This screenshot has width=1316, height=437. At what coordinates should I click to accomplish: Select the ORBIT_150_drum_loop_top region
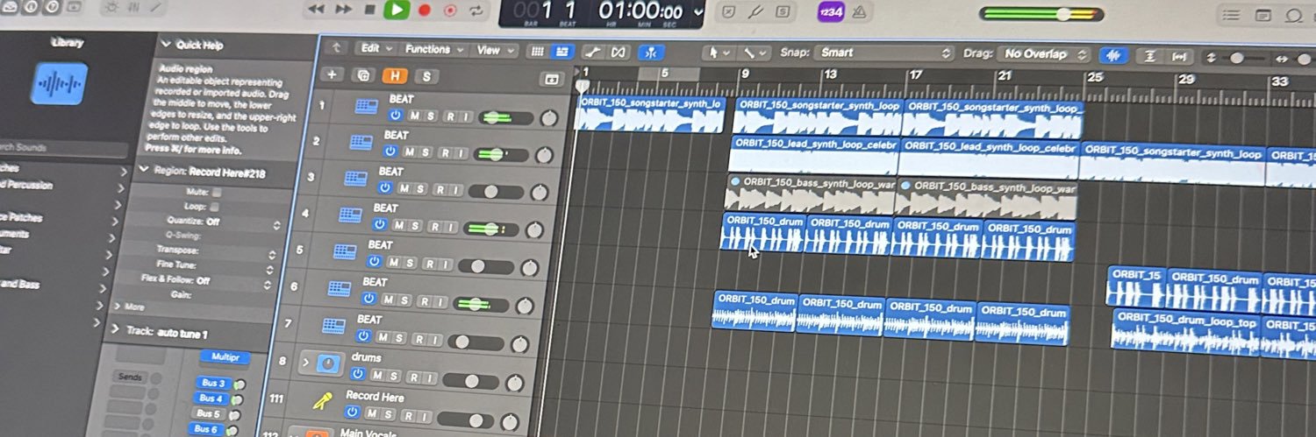point(1186,332)
